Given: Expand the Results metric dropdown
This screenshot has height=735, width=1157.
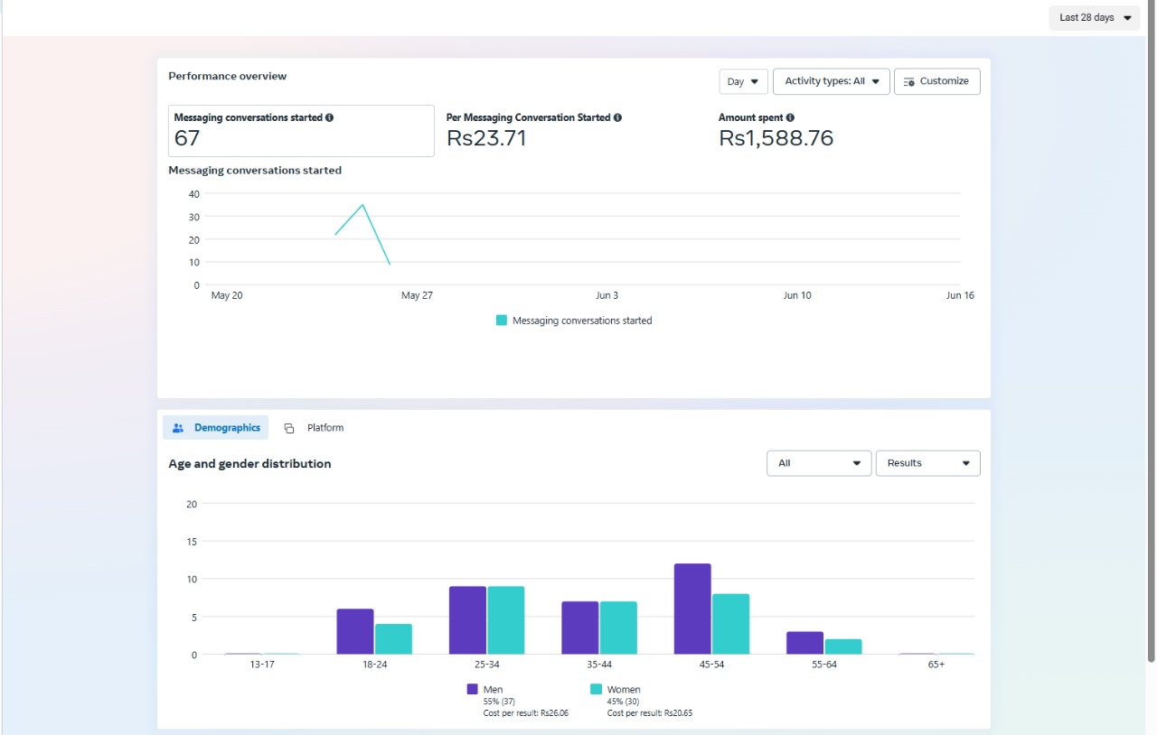Looking at the screenshot, I should (x=927, y=463).
